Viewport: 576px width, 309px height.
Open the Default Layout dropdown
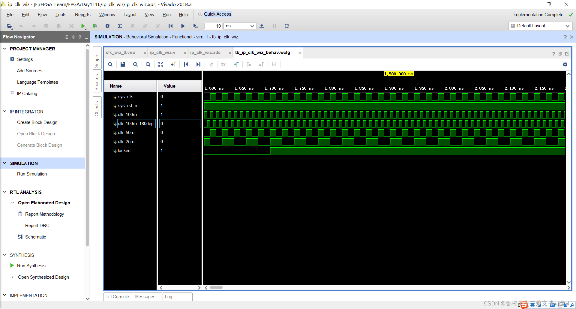(540, 26)
